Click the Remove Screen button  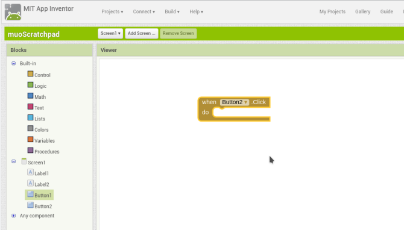click(178, 34)
